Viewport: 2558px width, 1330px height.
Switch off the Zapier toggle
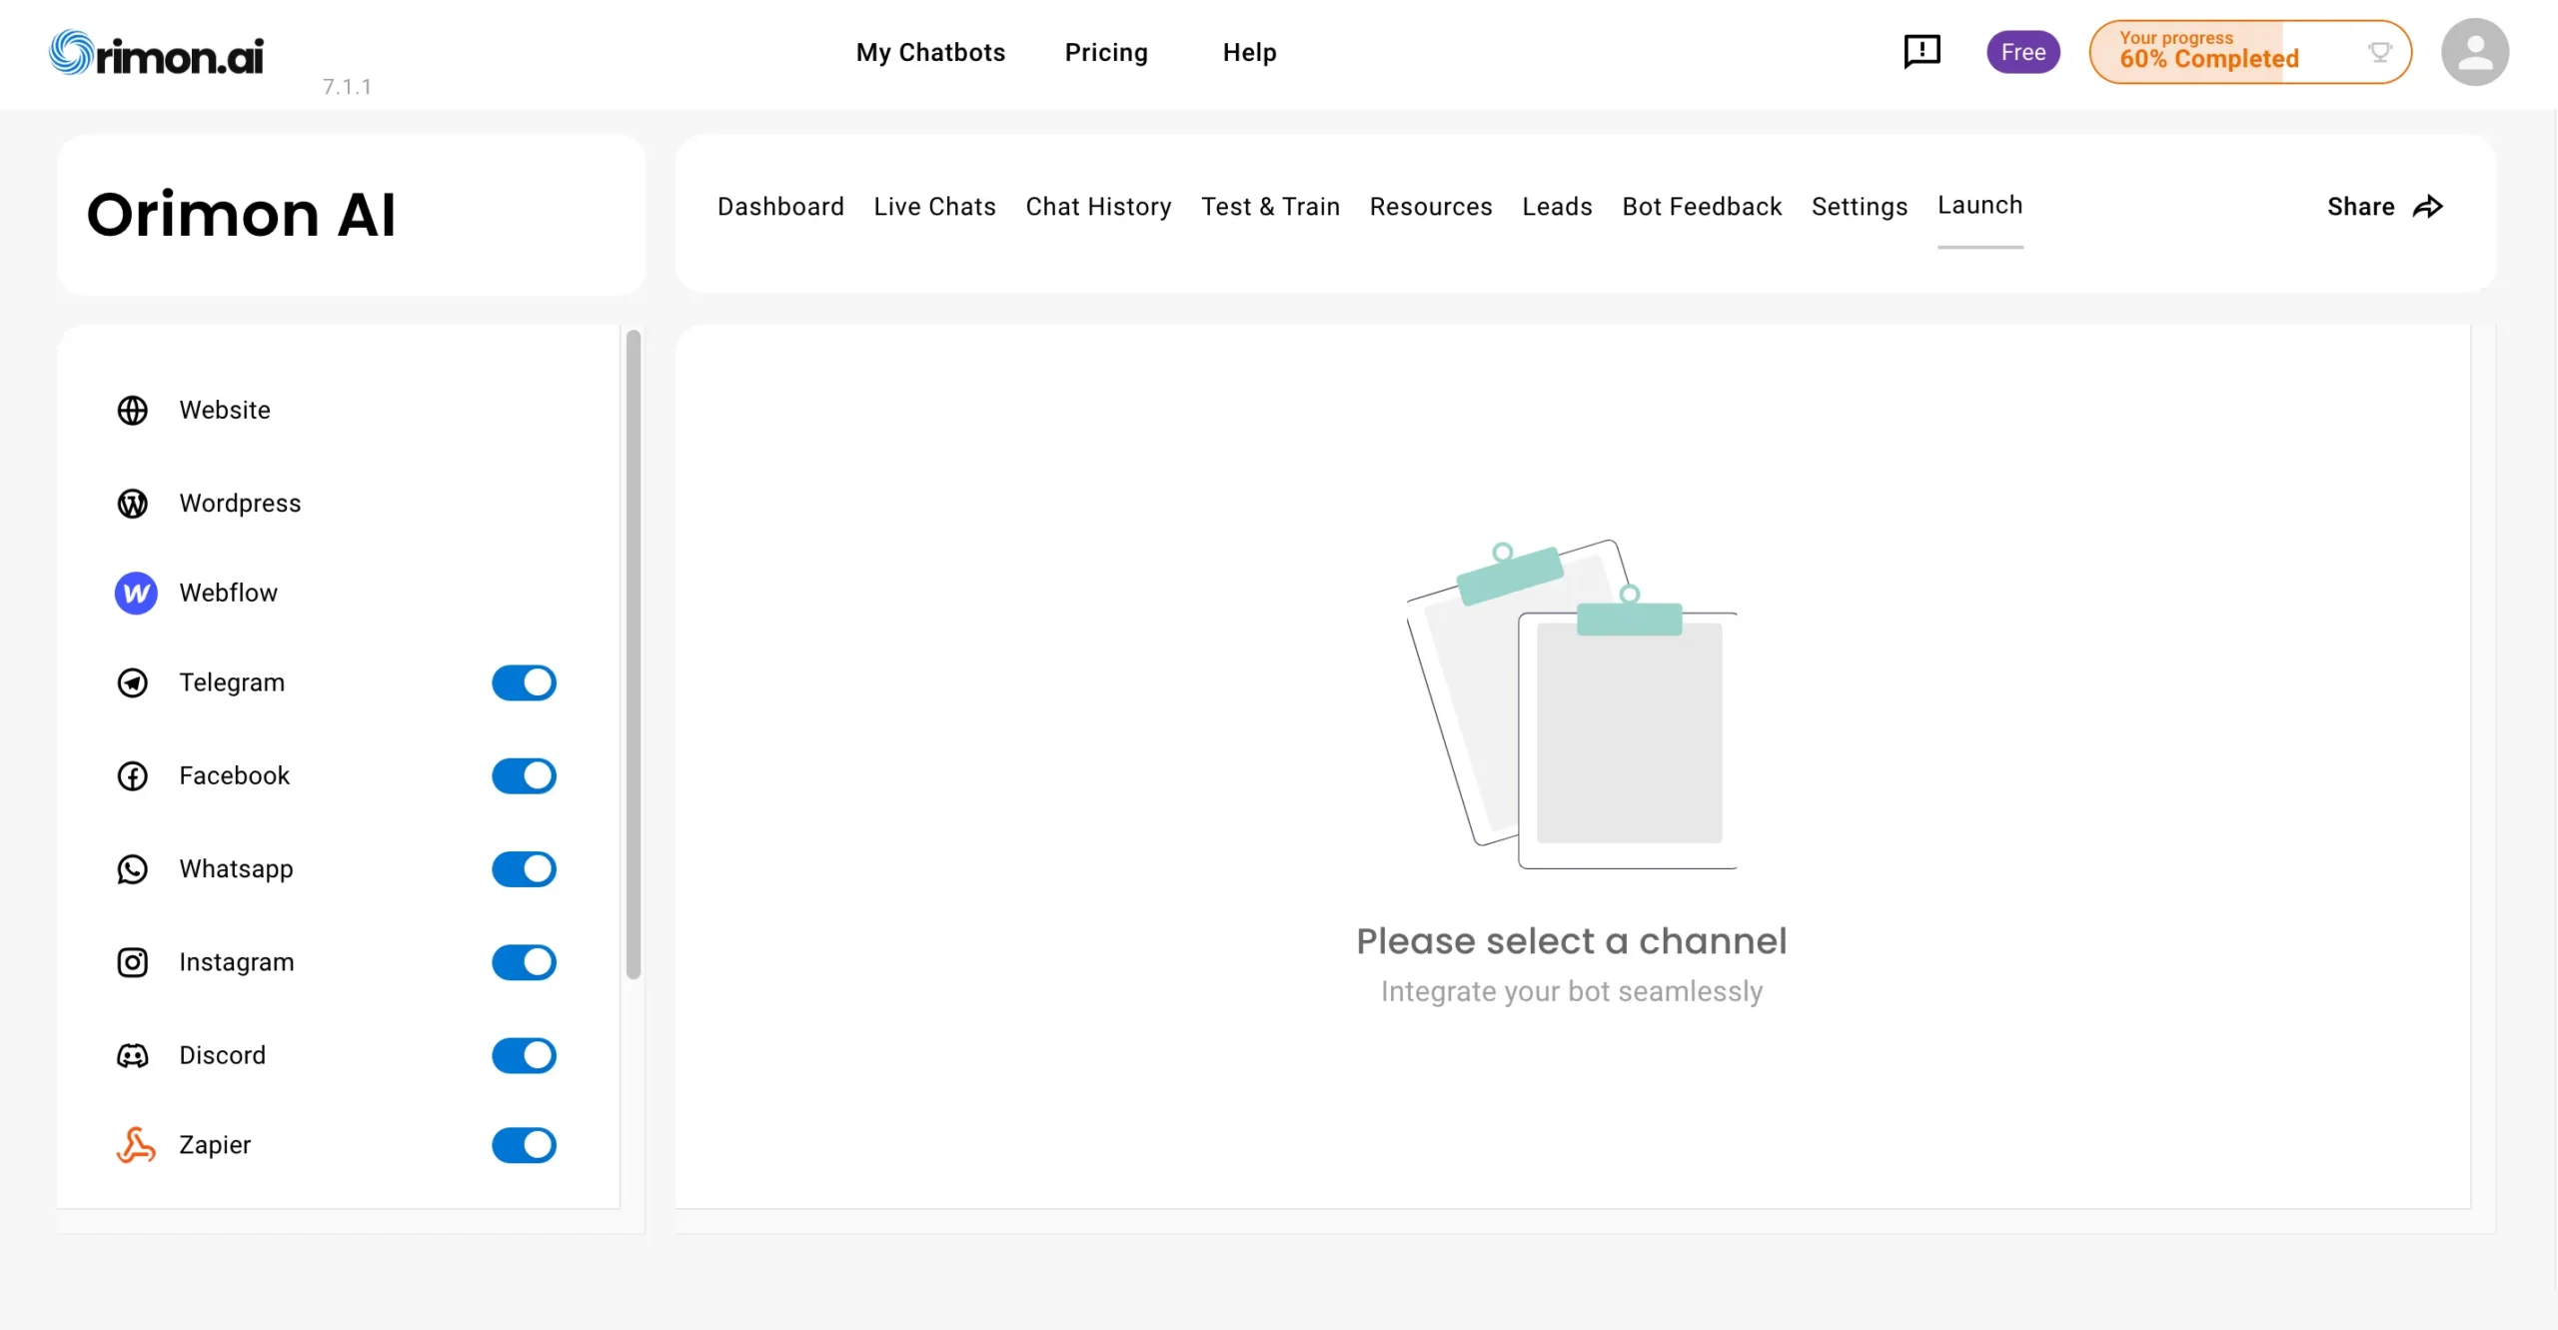point(524,1145)
